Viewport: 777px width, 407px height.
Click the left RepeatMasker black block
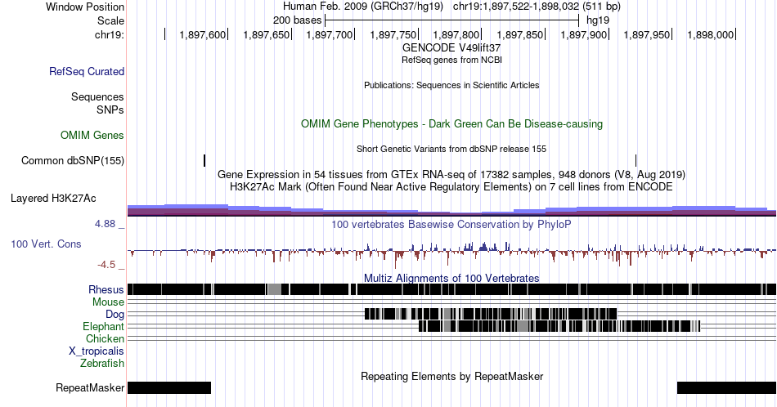(x=169, y=387)
